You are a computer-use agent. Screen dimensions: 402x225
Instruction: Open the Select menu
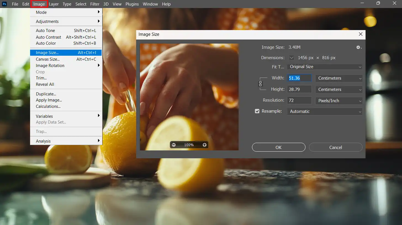pos(81,4)
